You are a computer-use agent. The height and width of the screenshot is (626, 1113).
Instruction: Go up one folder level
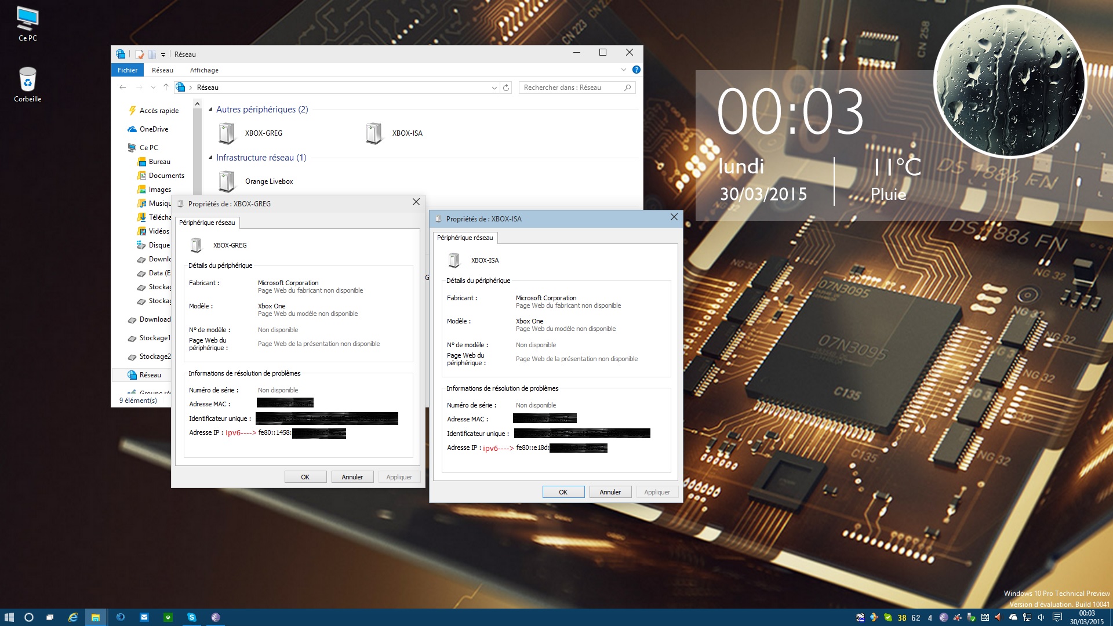166,88
